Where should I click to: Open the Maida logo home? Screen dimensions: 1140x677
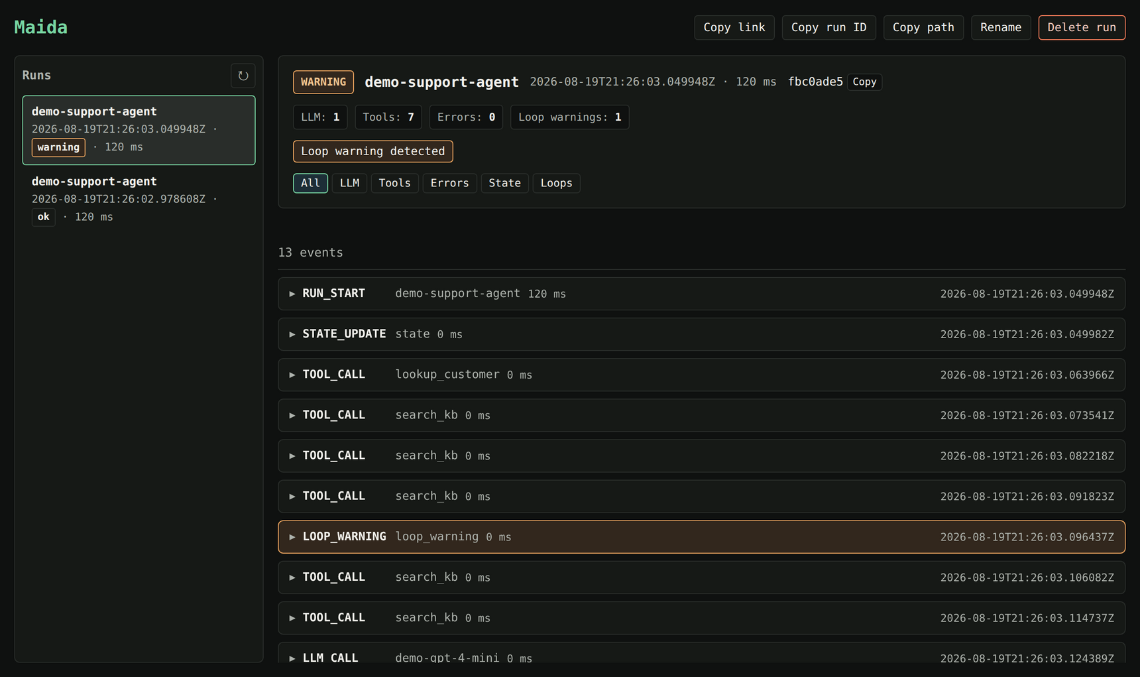tap(41, 27)
